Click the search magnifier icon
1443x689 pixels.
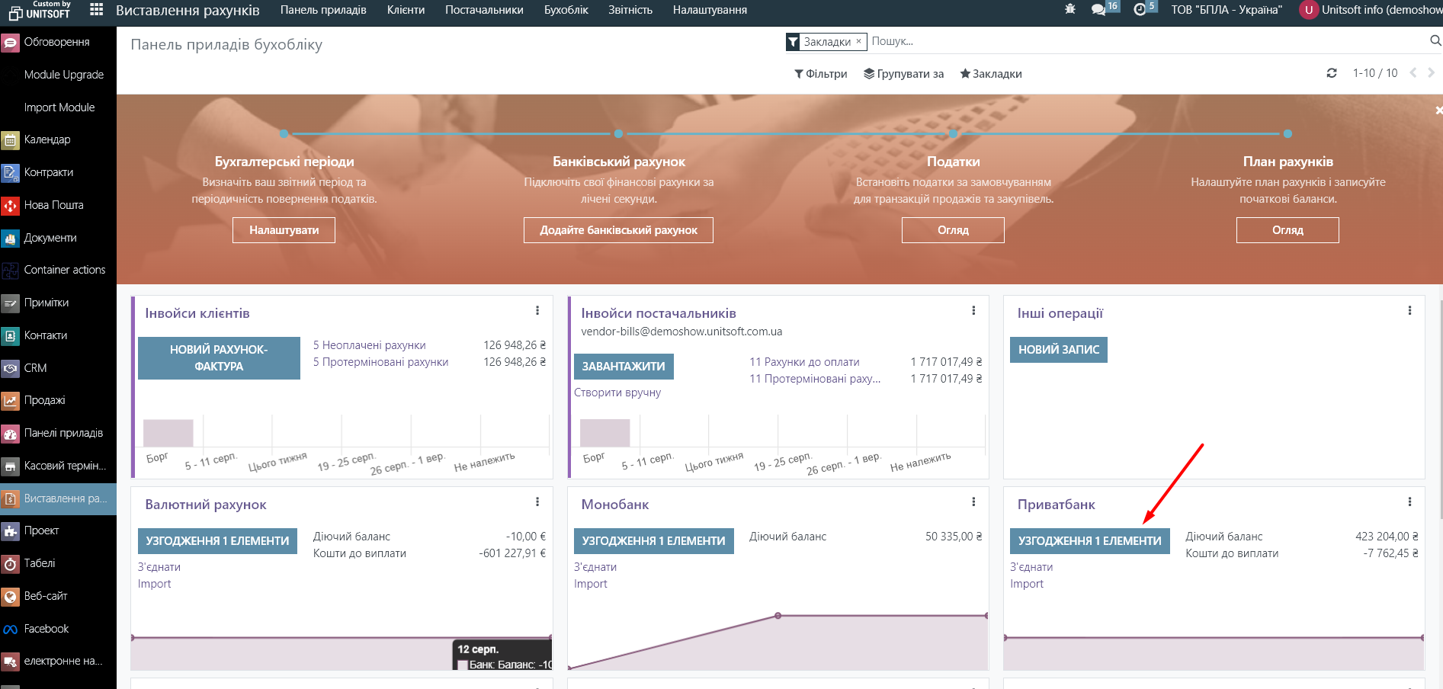1435,41
